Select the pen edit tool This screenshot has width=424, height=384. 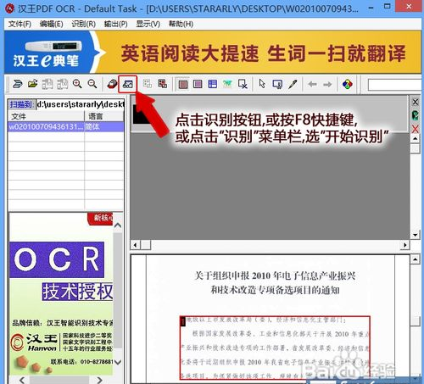293,84
